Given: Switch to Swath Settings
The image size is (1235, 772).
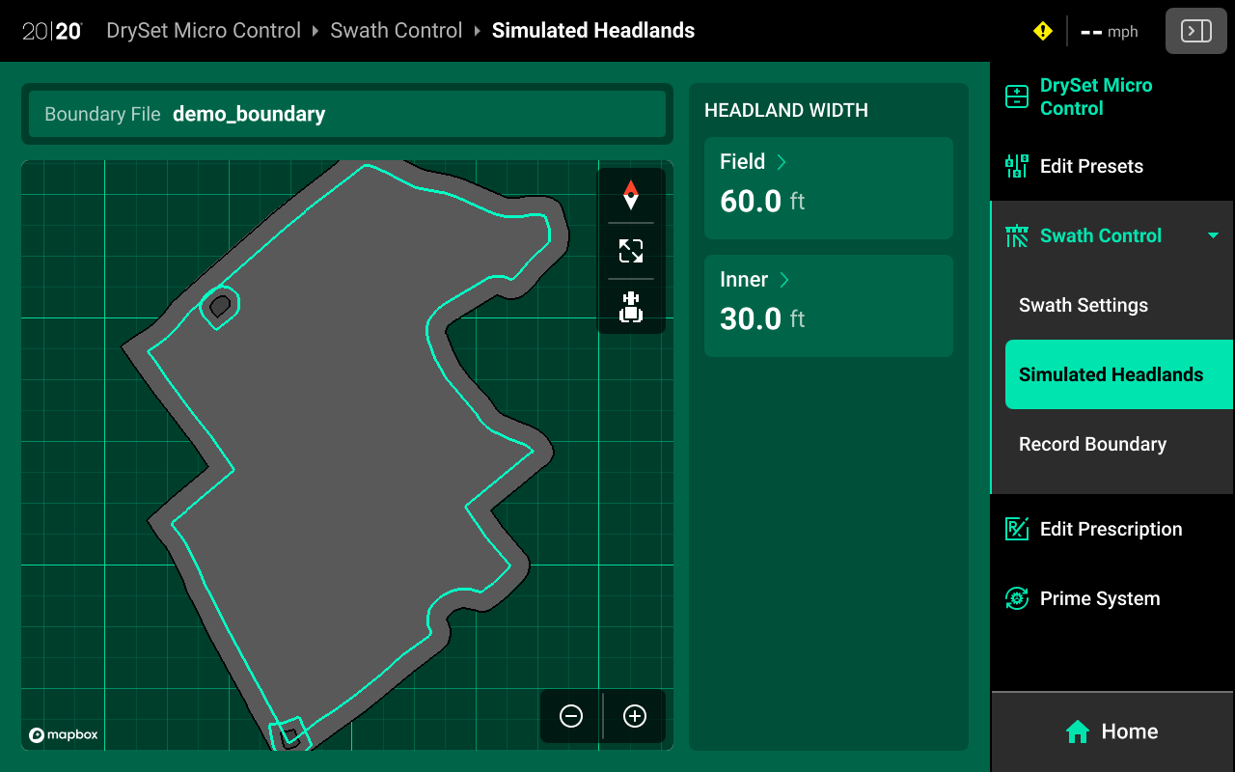Looking at the screenshot, I should [1083, 305].
